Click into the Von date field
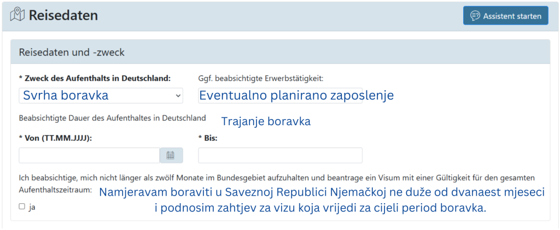Screen dimensions: 560x230 click(89, 156)
